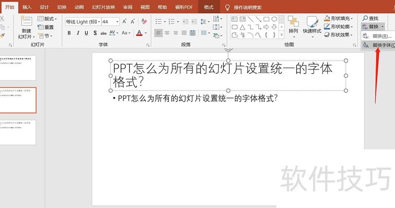Open the 福昕PDF tab
The width and height of the screenshot is (395, 208).
184,7
